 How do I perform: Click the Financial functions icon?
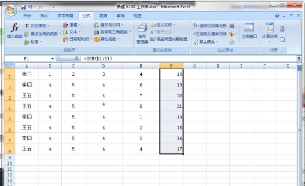(27, 42)
